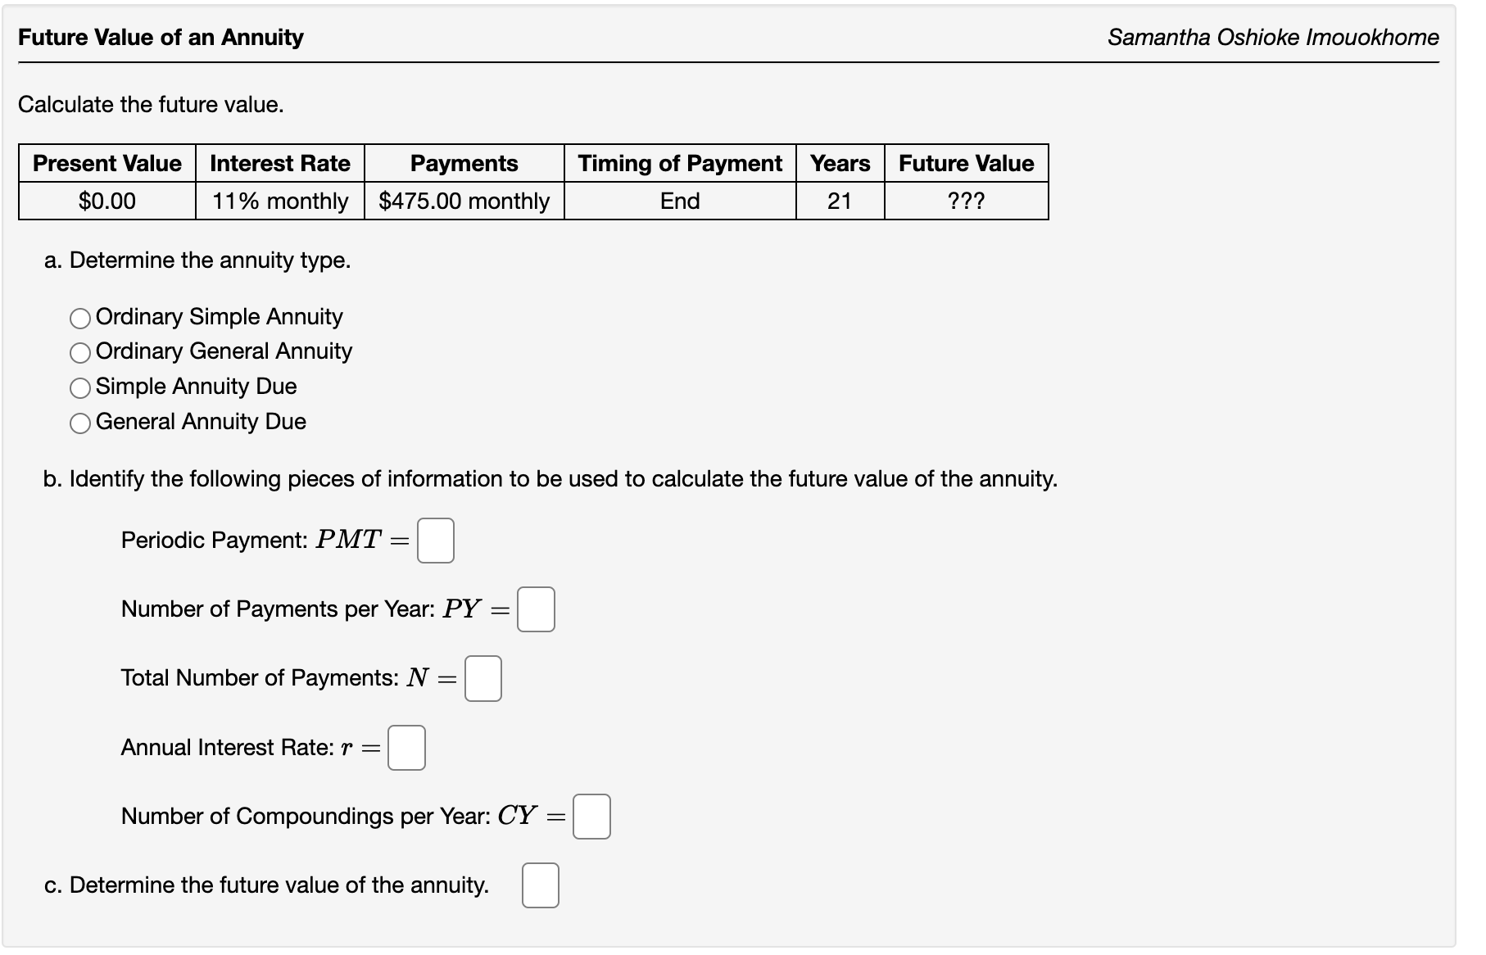Click the Annual Interest Rate input box

[x=407, y=748]
